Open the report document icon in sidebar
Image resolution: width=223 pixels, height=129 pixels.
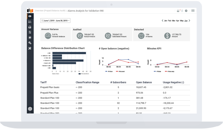(30, 32)
